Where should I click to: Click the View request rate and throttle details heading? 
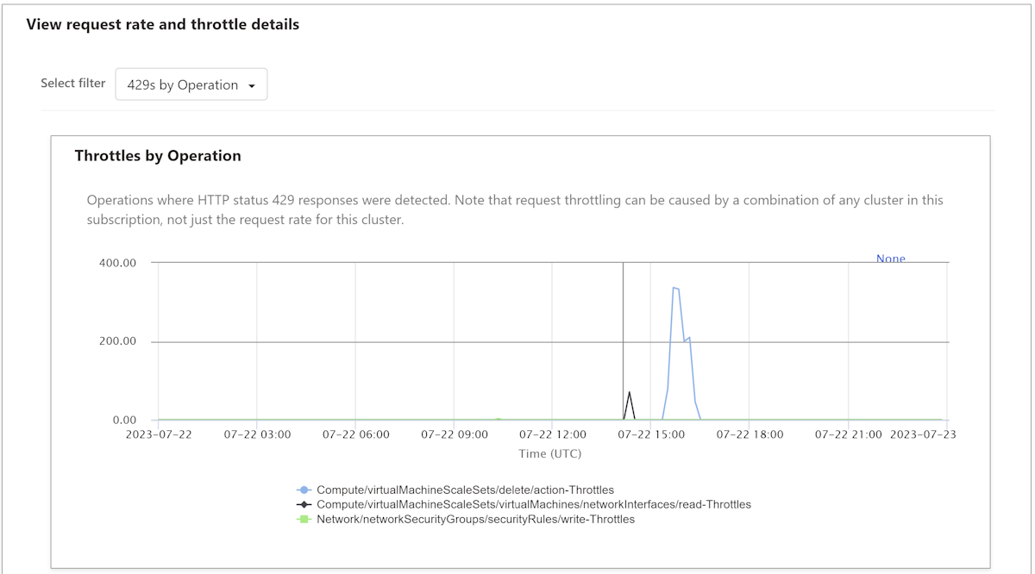point(163,24)
